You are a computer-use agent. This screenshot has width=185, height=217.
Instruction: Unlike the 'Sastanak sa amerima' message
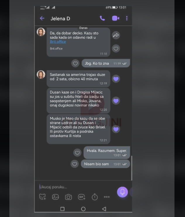pos(116,79)
